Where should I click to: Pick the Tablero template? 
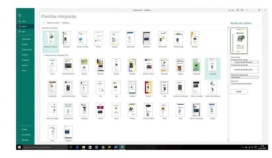pyautogui.click(x=68, y=133)
